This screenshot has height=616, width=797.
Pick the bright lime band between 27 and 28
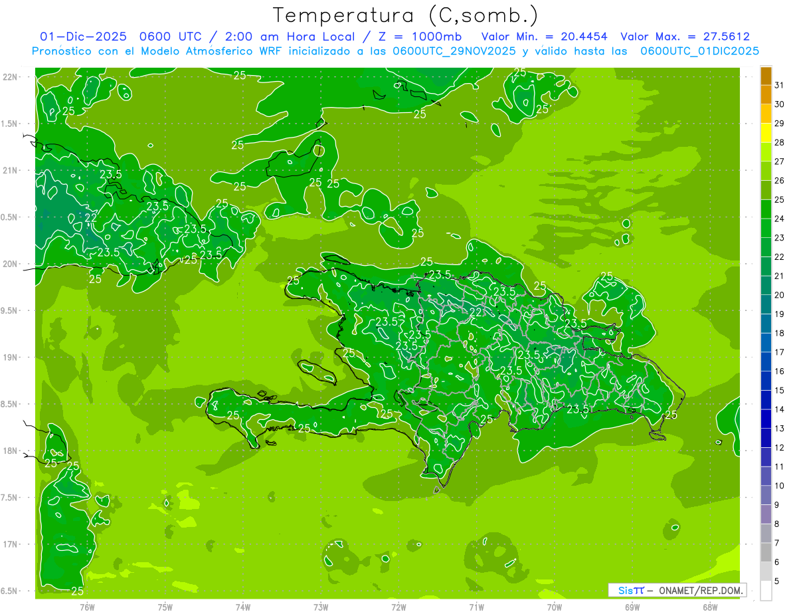[x=766, y=152]
